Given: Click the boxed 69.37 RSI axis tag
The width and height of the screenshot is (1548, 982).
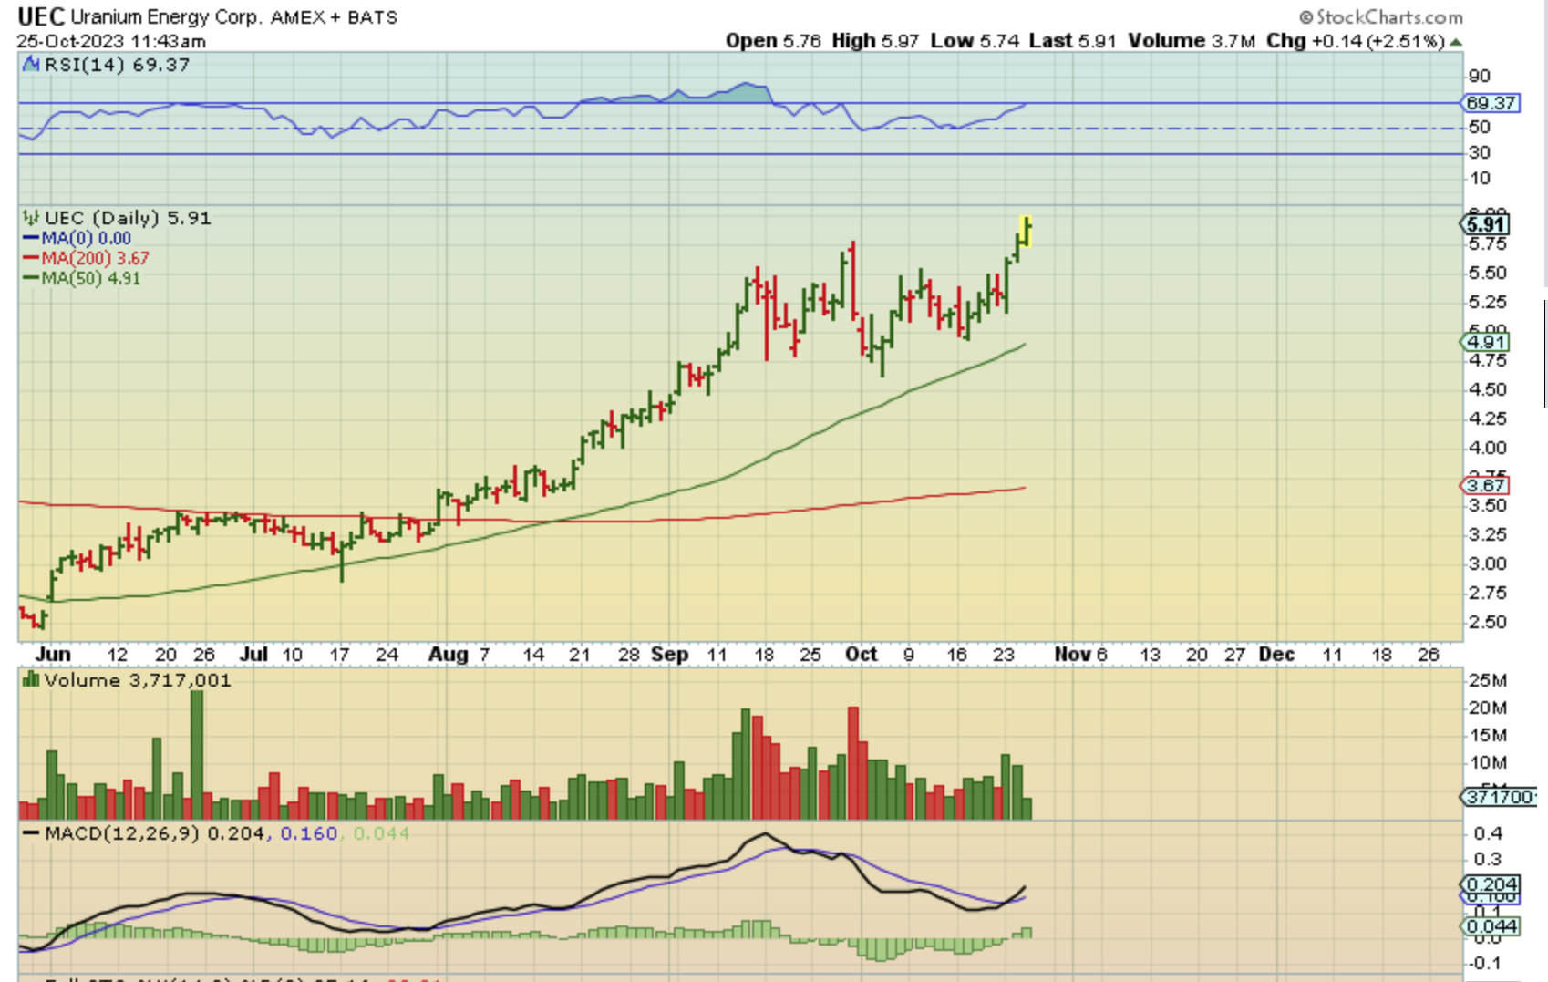Looking at the screenshot, I should point(1491,103).
